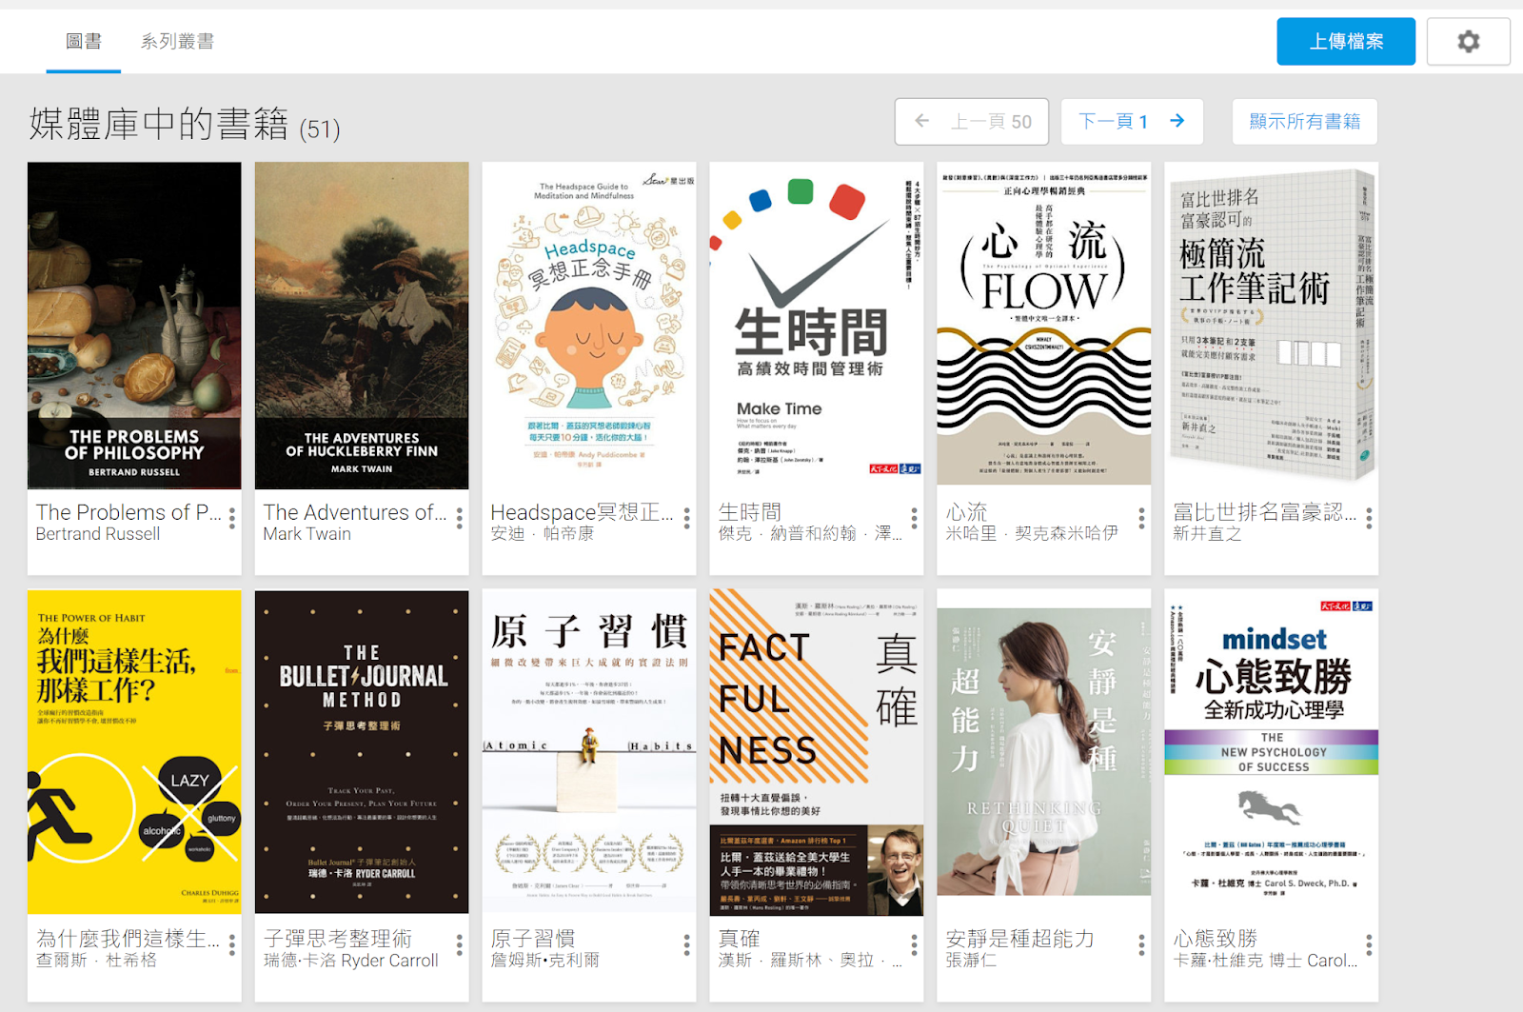Viewport: 1523px width, 1012px height.
Task: Click author name 查爾斯 · 杜希格
Action: coord(96,961)
